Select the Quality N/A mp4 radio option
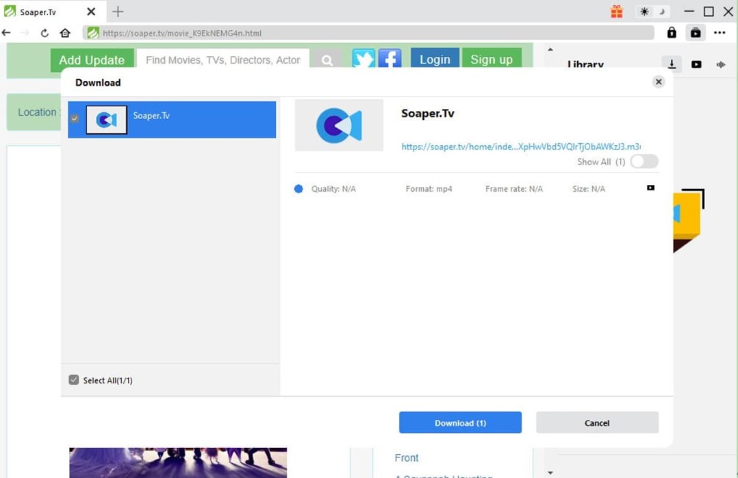The image size is (738, 478). click(298, 189)
